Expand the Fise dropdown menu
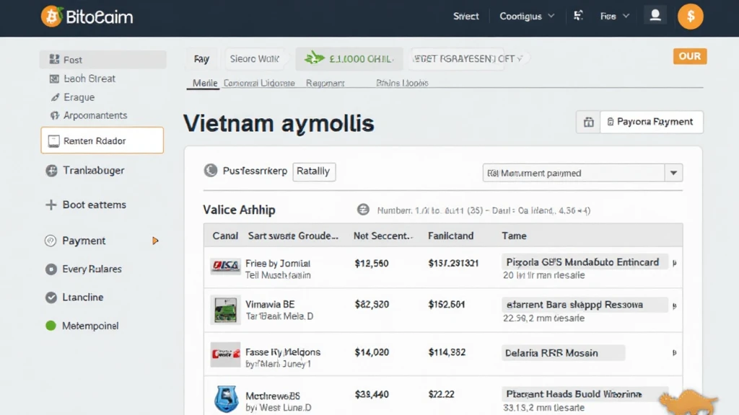 pos(615,16)
